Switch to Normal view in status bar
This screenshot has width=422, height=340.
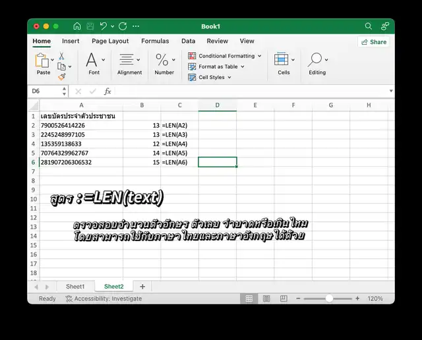pyautogui.click(x=249, y=298)
